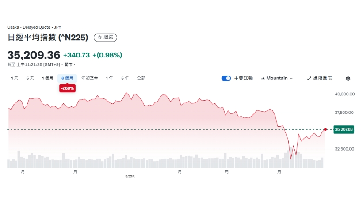
Task: Click the 40,000.00 axis label
Action: pos(345,94)
